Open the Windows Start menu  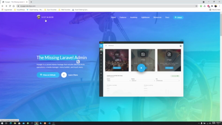[x=2, y=123]
